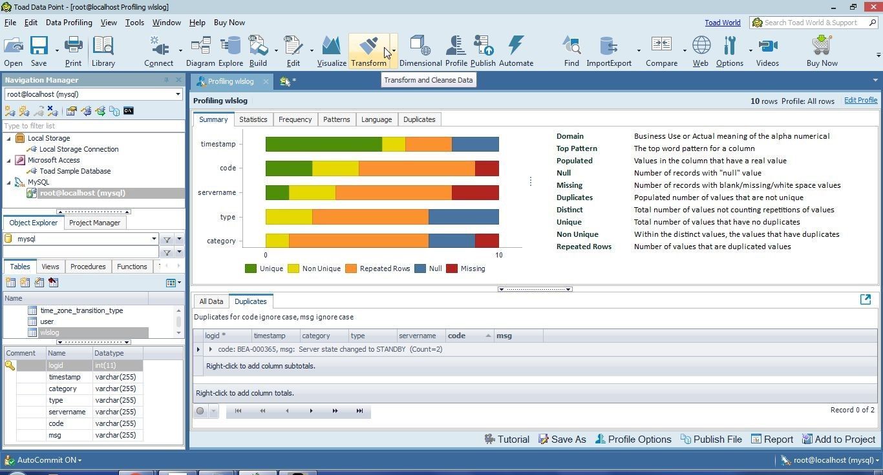The image size is (883, 475).
Task: Open the Library toolbar item
Action: [103, 51]
